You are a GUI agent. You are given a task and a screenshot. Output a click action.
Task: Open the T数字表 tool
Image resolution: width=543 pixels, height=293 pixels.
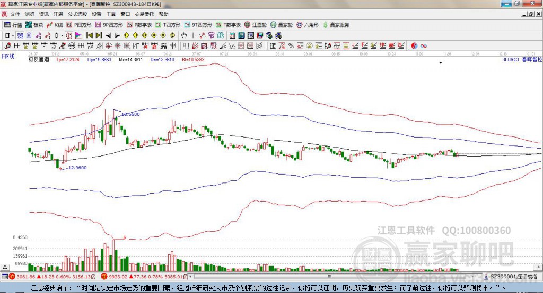coord(228,25)
